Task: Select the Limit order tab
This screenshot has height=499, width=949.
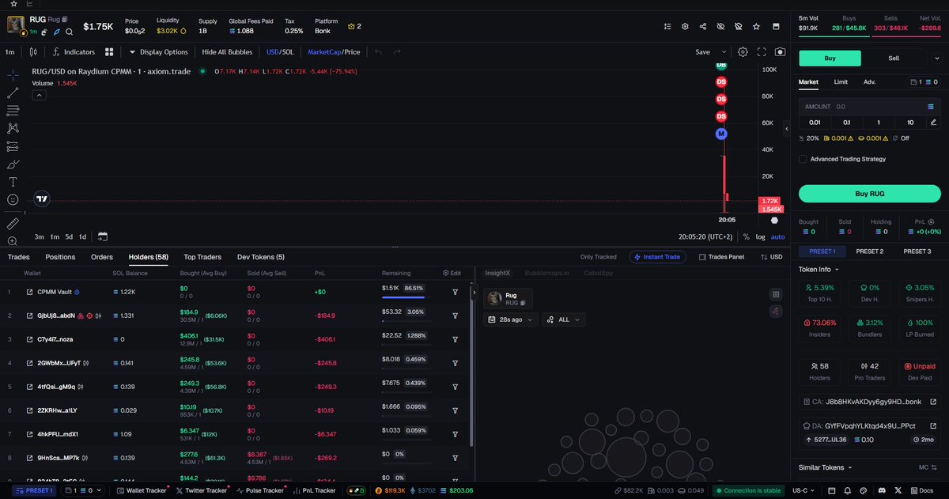Action: click(841, 81)
